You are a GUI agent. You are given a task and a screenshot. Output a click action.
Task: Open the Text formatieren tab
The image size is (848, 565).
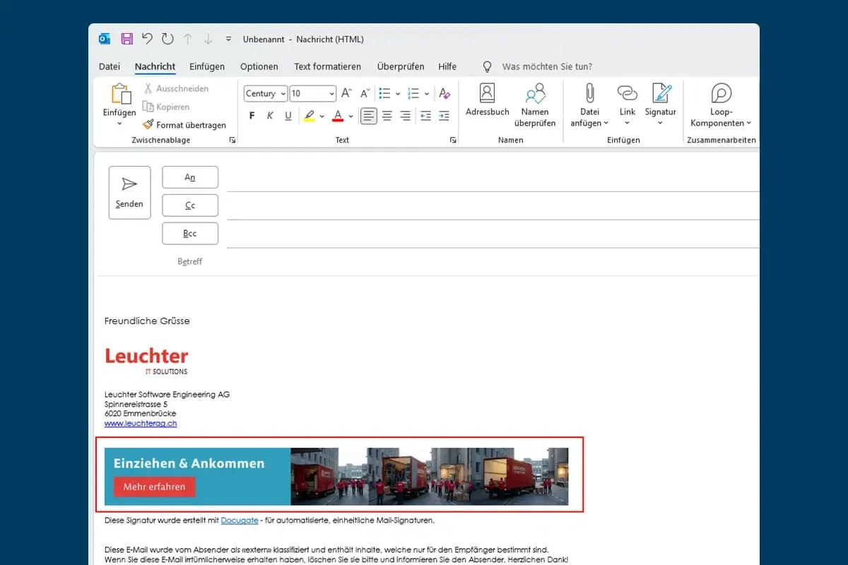click(x=328, y=66)
